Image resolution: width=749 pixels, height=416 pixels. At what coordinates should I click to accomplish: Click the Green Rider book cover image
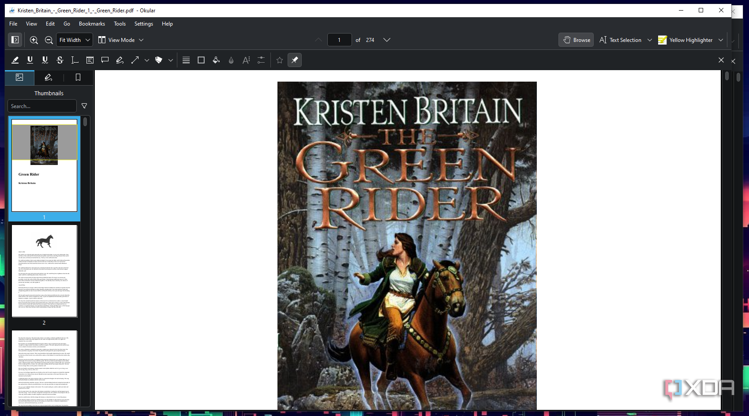407,246
